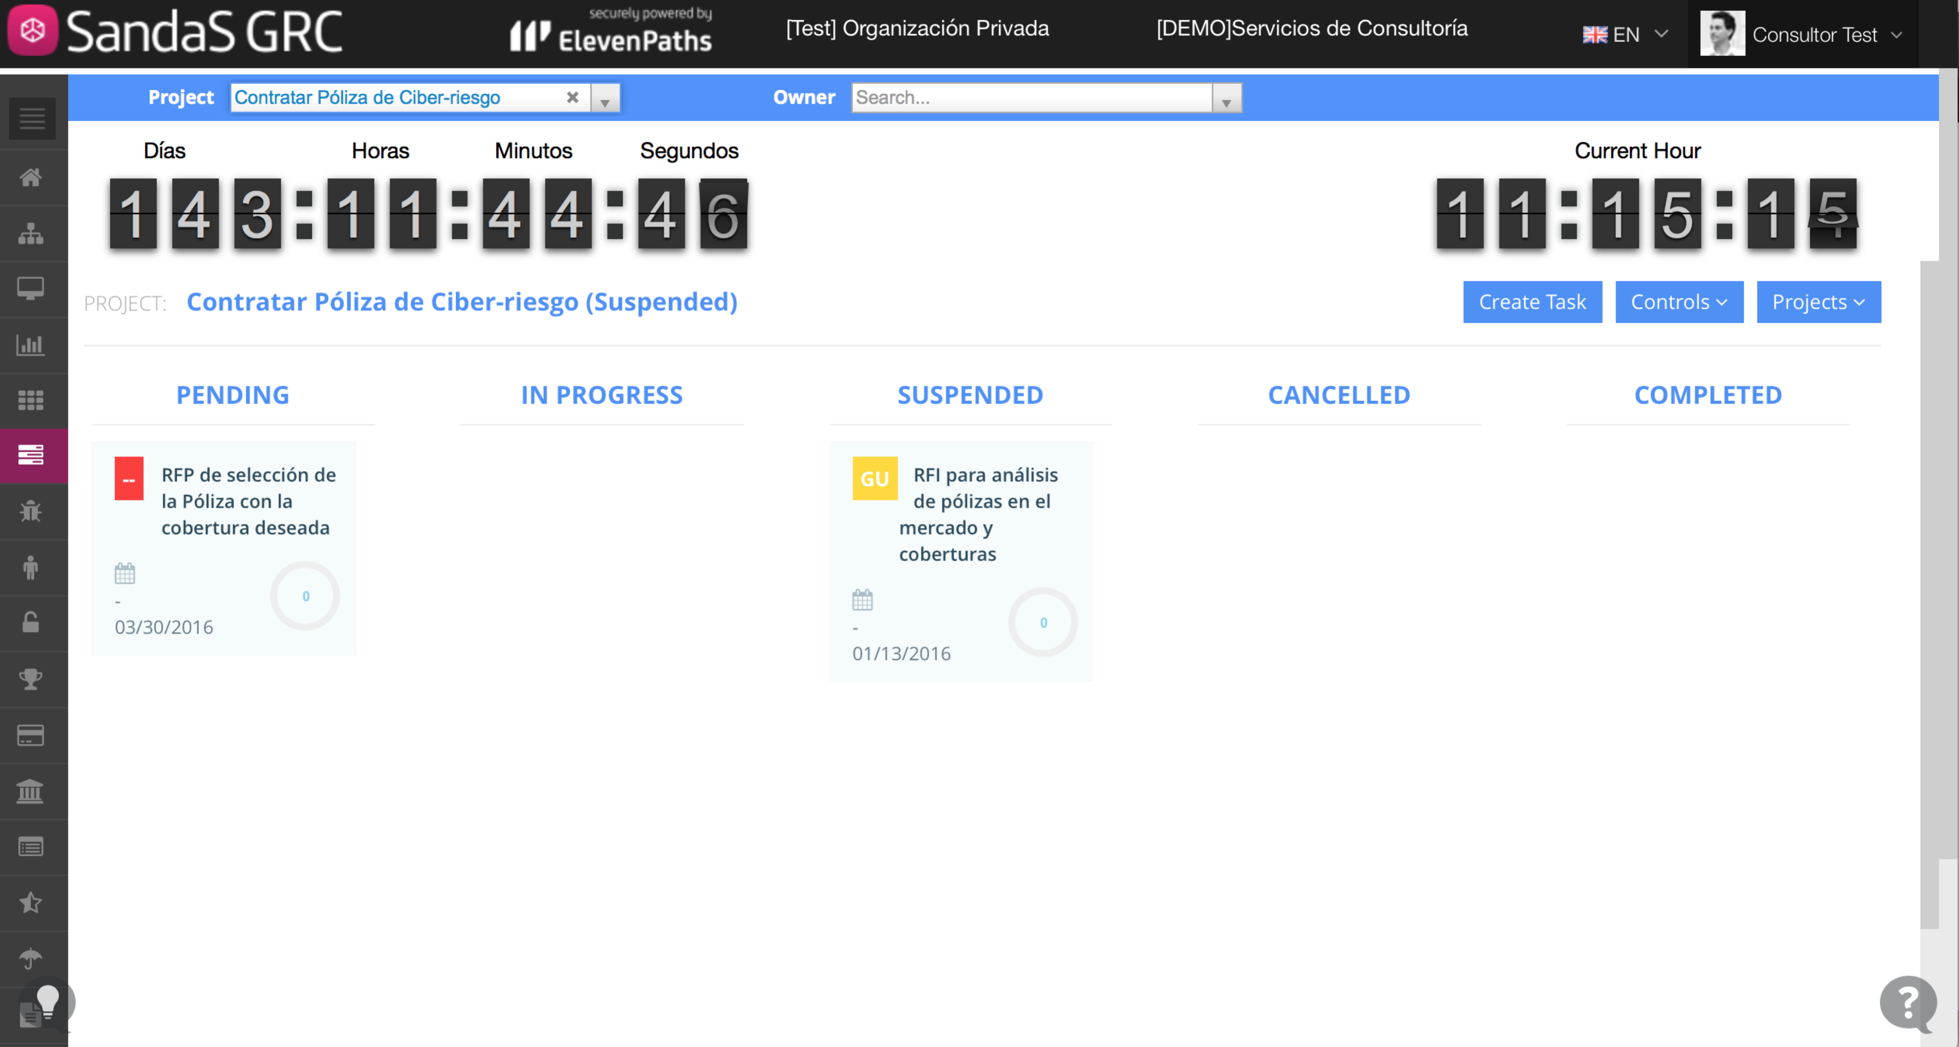This screenshot has height=1047, width=1959.
Task: Open the trophy icon in sidebar
Action: 31,679
